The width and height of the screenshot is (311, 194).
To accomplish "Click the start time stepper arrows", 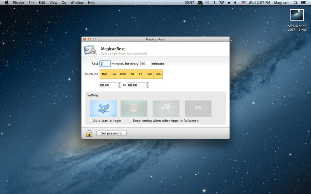I will (119, 85).
